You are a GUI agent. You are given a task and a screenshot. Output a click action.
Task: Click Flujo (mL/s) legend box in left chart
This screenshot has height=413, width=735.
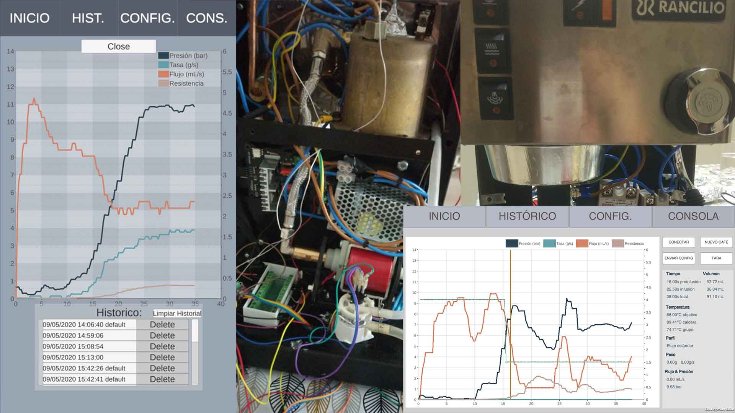[x=163, y=74]
